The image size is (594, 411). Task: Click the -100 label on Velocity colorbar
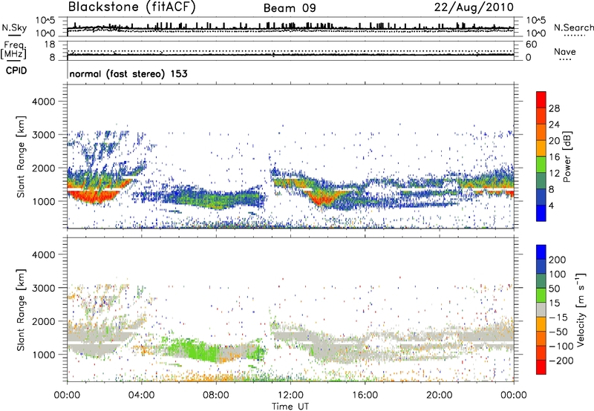point(561,346)
